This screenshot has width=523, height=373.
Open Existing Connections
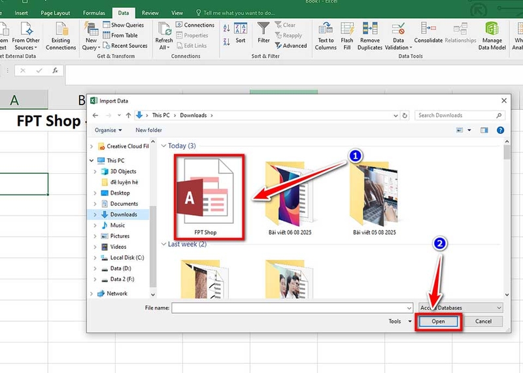point(61,36)
